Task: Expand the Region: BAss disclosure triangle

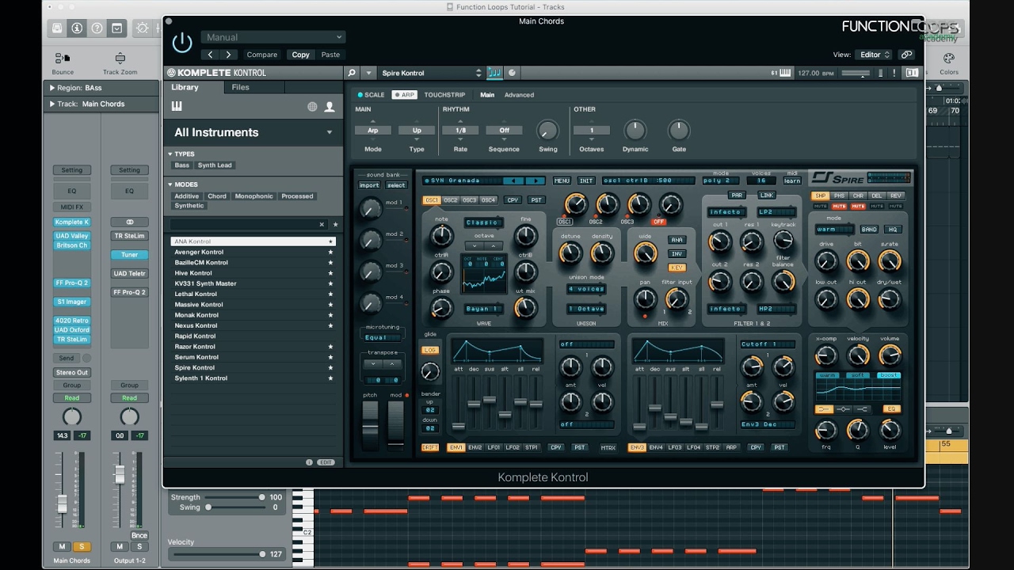Action: tap(52, 88)
